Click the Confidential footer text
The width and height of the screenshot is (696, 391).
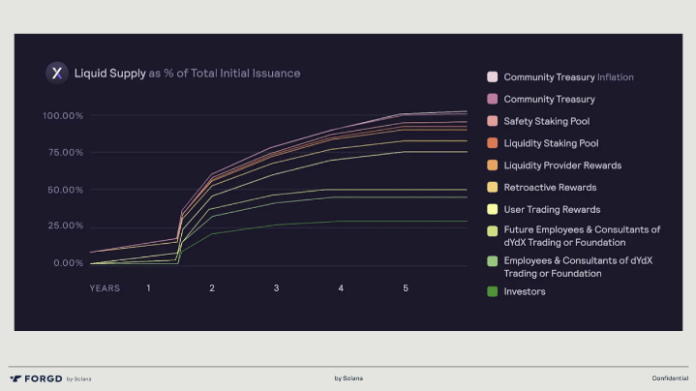[670, 377]
